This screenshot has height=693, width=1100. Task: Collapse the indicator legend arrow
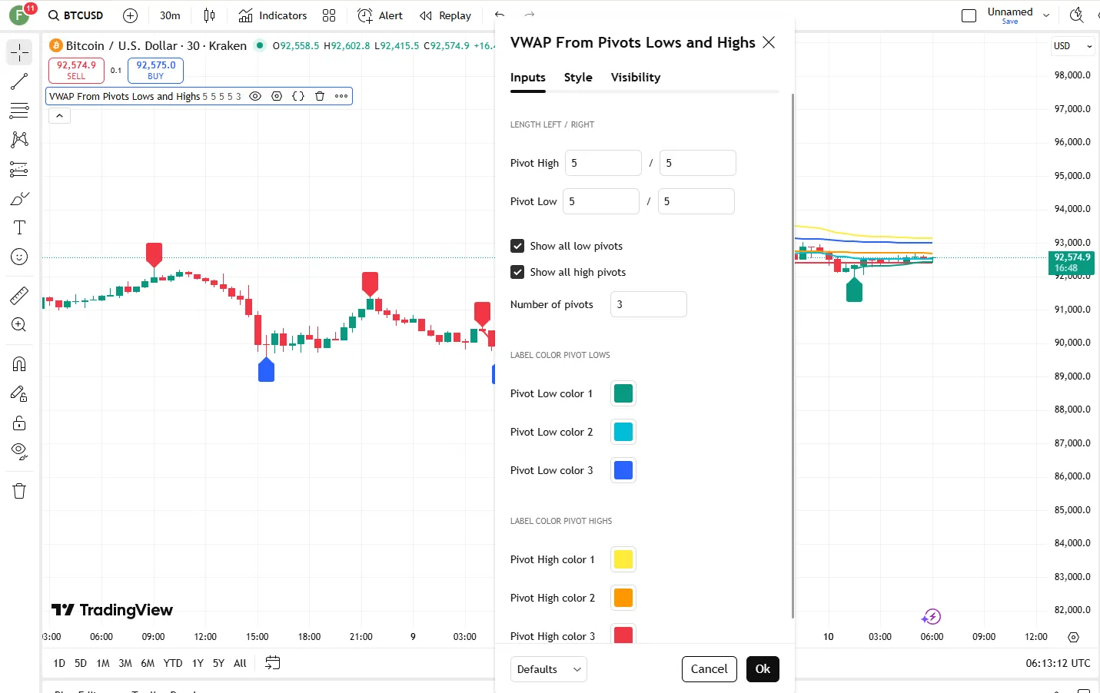[x=59, y=115]
